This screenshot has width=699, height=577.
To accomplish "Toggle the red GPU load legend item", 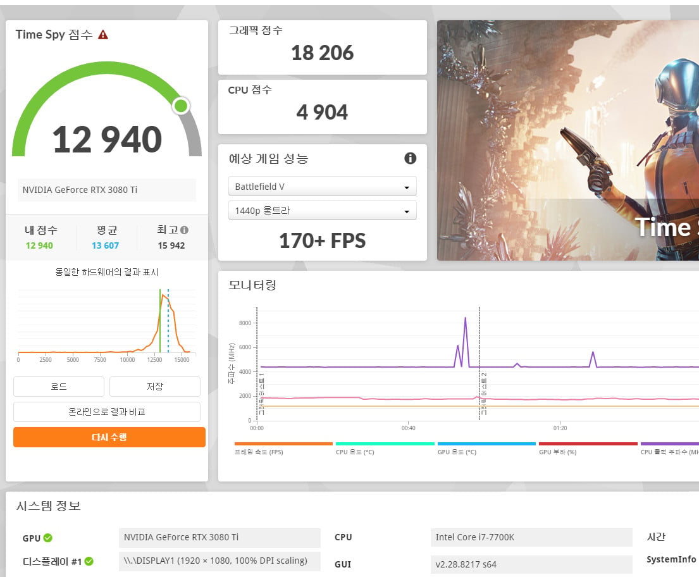I will [588, 448].
